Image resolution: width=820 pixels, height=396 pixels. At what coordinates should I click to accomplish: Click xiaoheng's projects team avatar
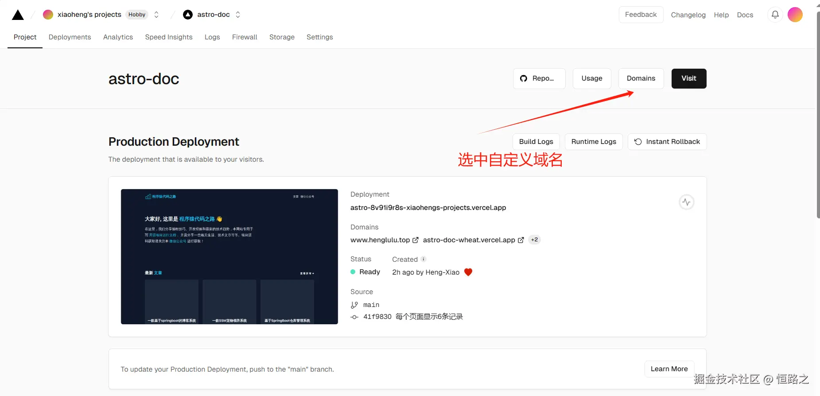48,15
